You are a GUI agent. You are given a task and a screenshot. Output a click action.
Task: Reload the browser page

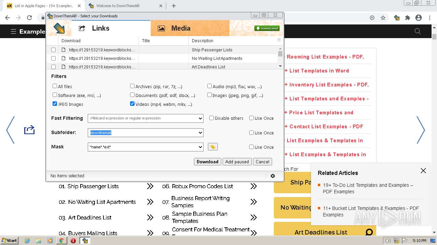coord(29,18)
